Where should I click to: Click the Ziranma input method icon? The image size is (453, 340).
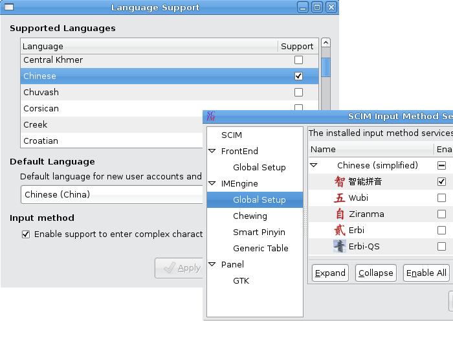(340, 214)
